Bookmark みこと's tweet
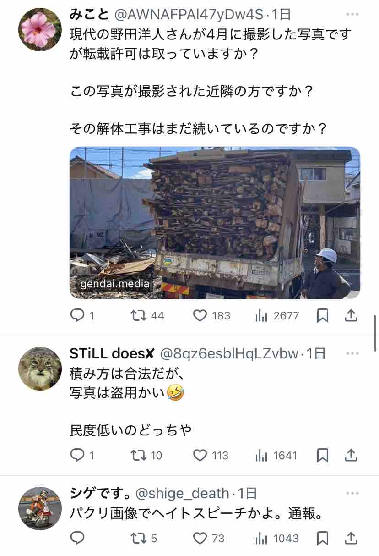Image resolution: width=379 pixels, height=556 pixels. (x=322, y=315)
